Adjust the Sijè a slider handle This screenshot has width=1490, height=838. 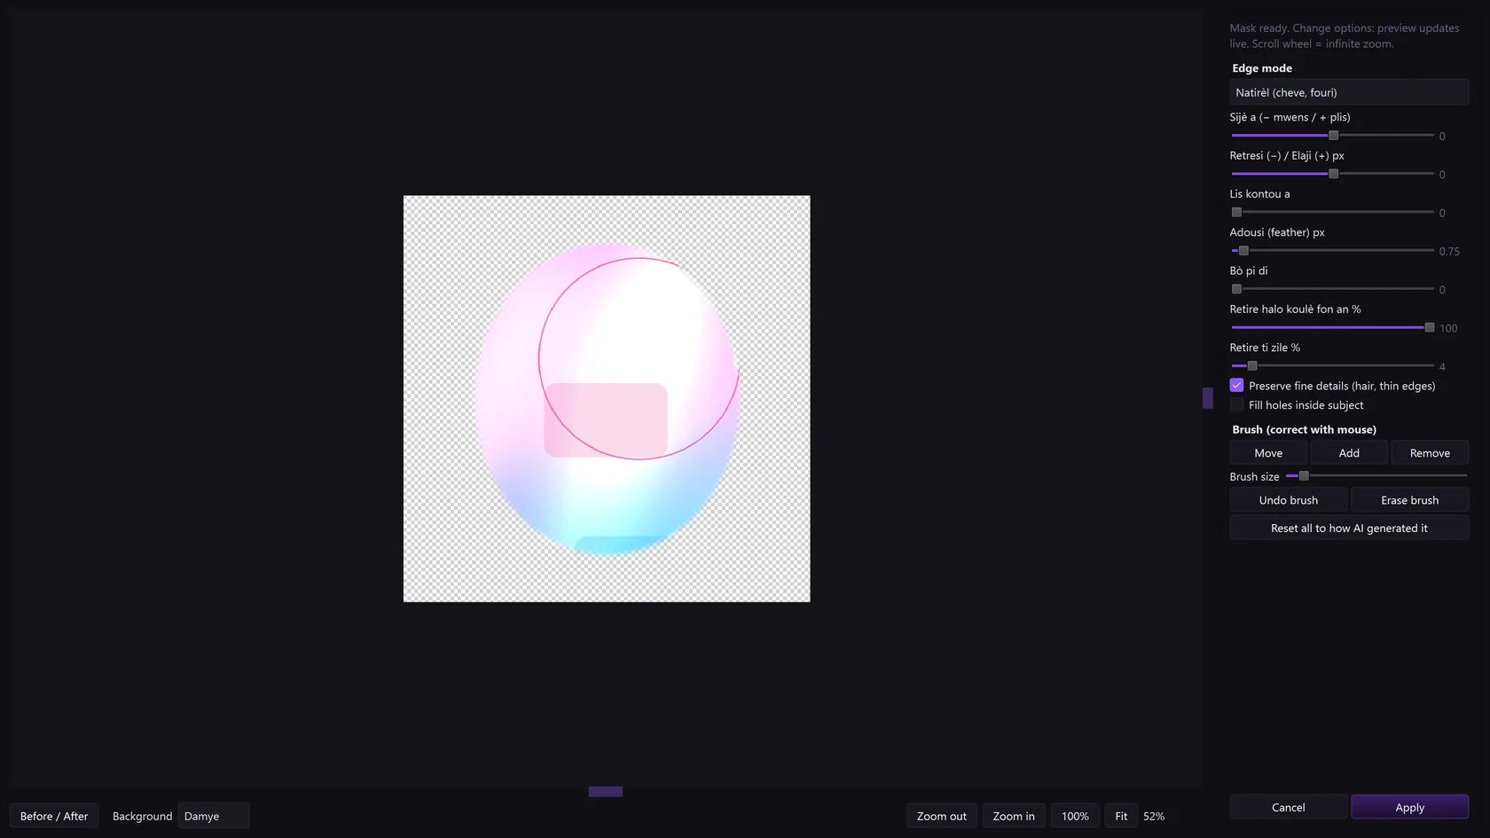coord(1333,136)
